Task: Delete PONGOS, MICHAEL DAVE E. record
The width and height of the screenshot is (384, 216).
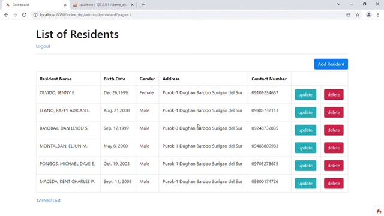Action: tap(334, 166)
